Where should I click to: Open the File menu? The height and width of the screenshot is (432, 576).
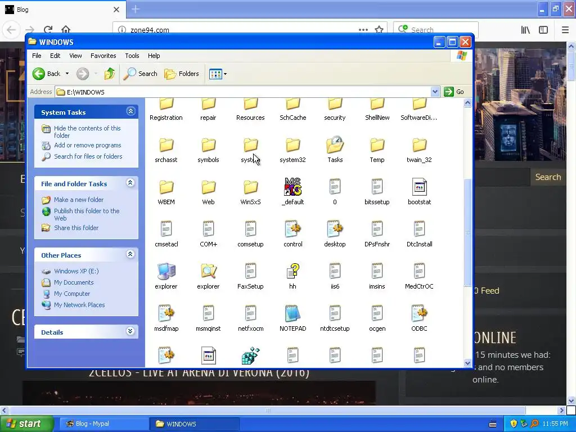click(x=37, y=56)
